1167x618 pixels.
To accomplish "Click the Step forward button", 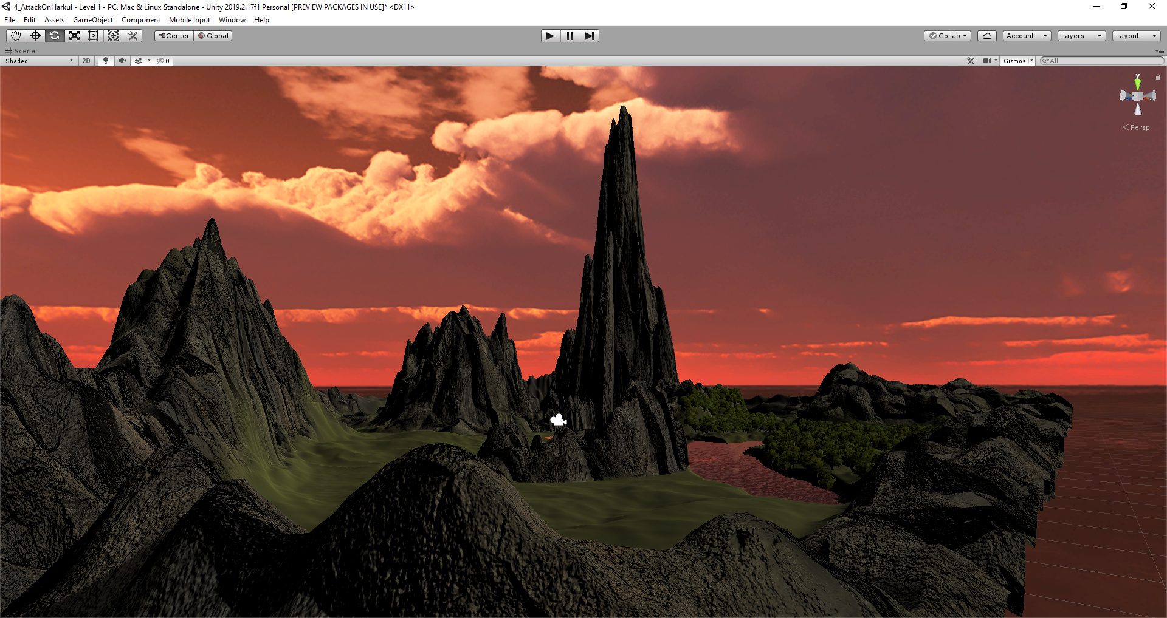I will tap(589, 36).
